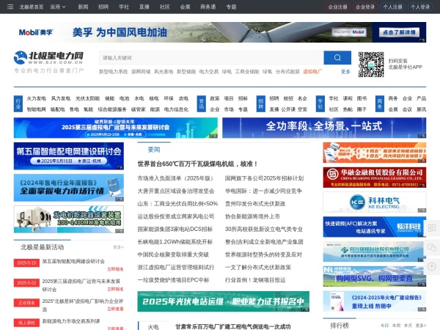
Task: Open the 综合能源服务 category link
Action: 112,109
